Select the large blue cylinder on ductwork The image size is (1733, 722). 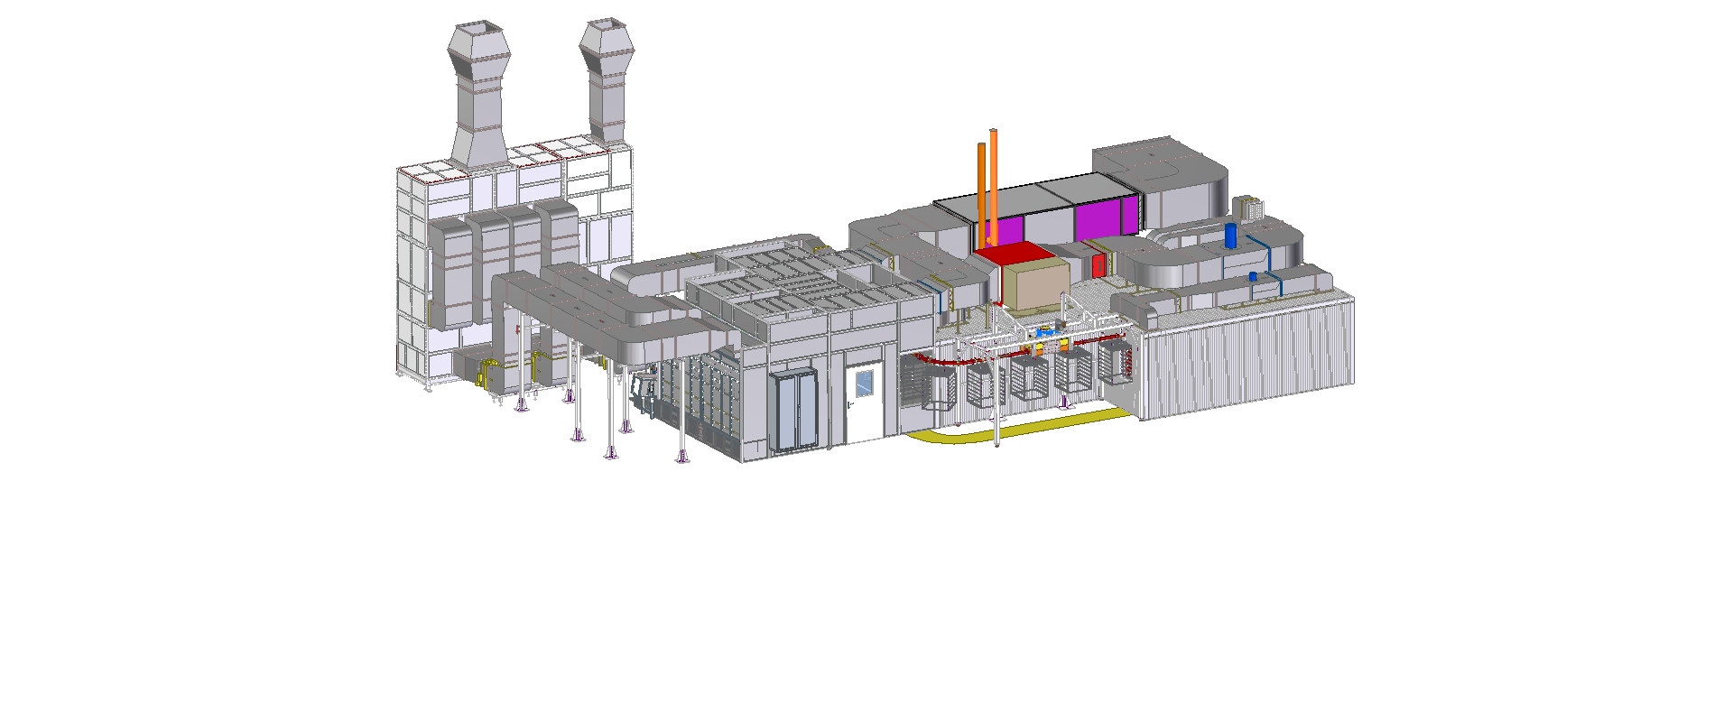pyautogui.click(x=1230, y=235)
